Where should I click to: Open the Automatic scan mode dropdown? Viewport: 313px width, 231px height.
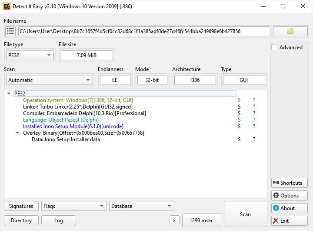50,80
